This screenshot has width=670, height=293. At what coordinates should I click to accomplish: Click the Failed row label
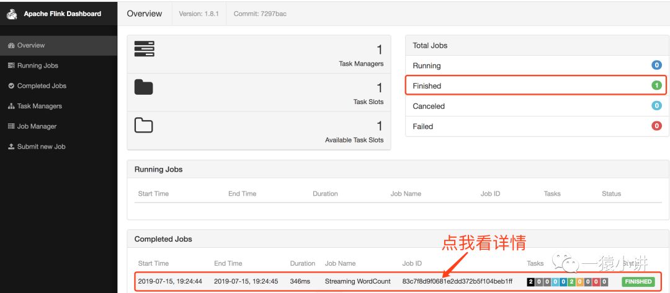(x=422, y=126)
